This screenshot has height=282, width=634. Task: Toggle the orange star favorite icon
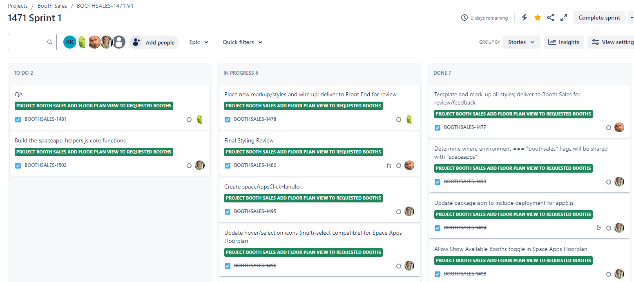(538, 18)
